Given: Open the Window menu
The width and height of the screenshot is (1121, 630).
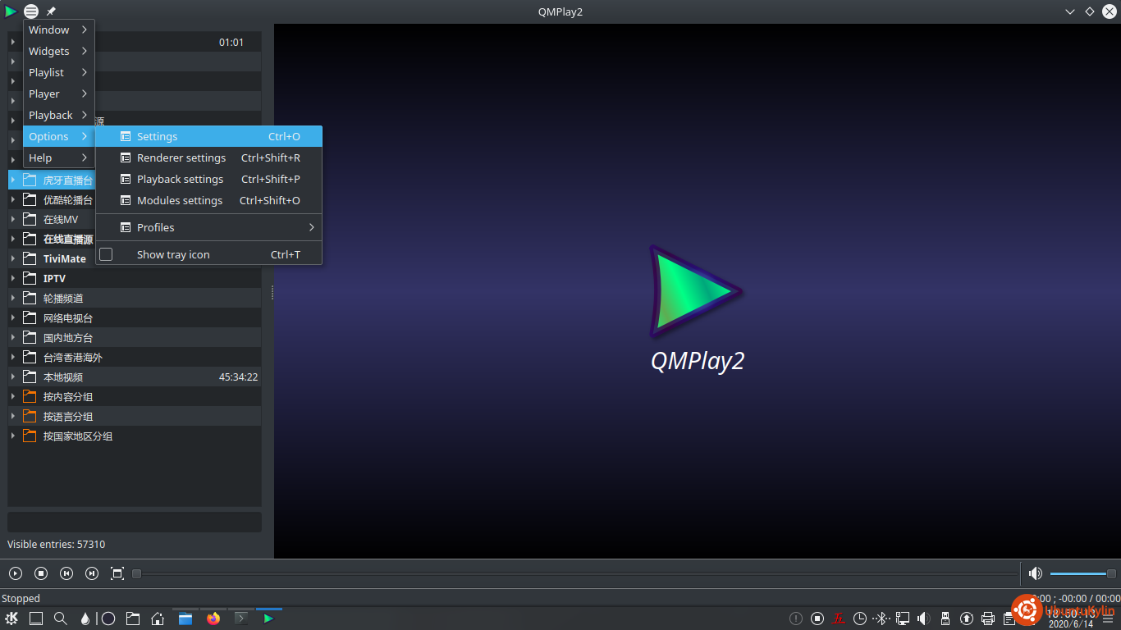Looking at the screenshot, I should pos(59,30).
